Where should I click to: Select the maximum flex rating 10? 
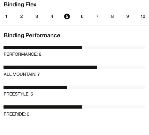[143, 17]
